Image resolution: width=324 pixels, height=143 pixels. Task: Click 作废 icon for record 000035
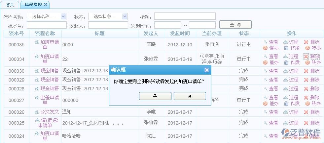pos(285,48)
